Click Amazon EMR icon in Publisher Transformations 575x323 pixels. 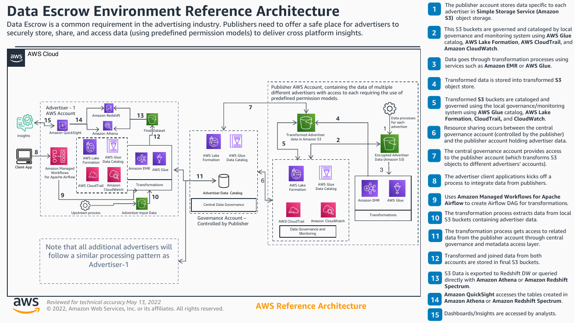(x=370, y=188)
